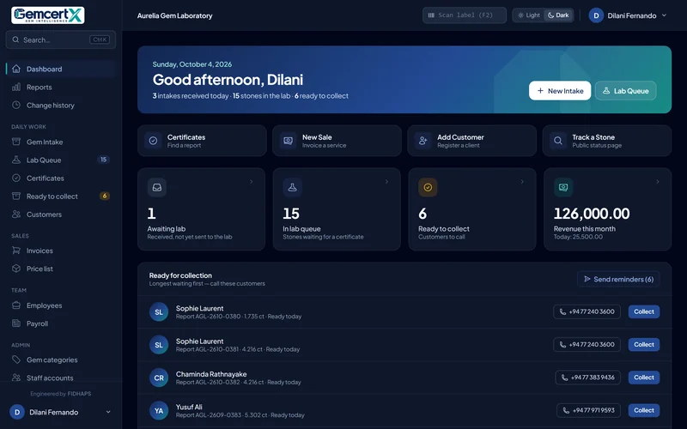Switch to Light theme
This screenshot has height=429, width=687.
(x=529, y=15)
